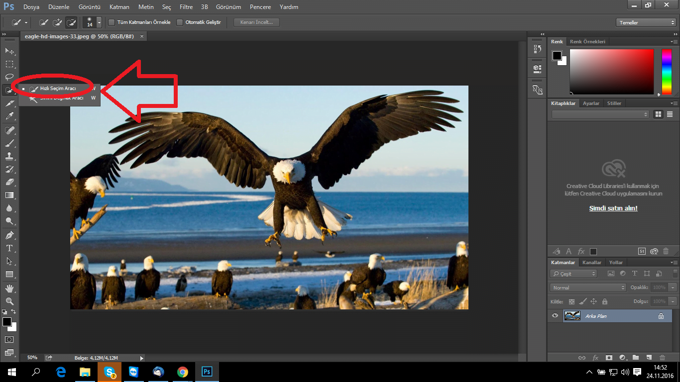
Task: Choose Hızlı Seçim Aracı from flyout
Action: point(58,88)
